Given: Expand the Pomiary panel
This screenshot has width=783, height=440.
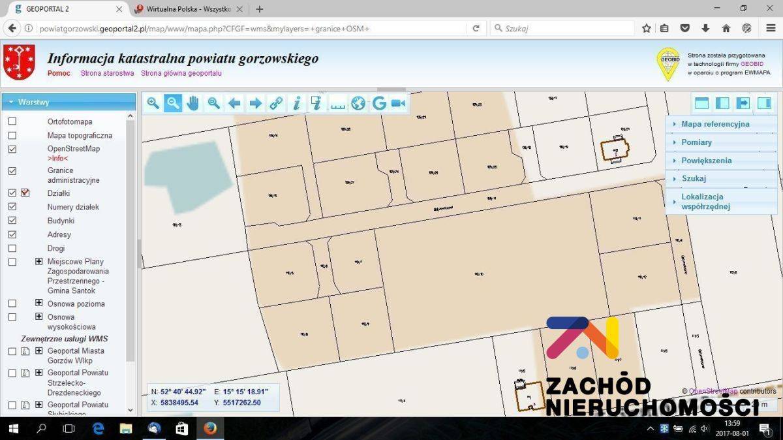Looking at the screenshot, I should (721, 142).
